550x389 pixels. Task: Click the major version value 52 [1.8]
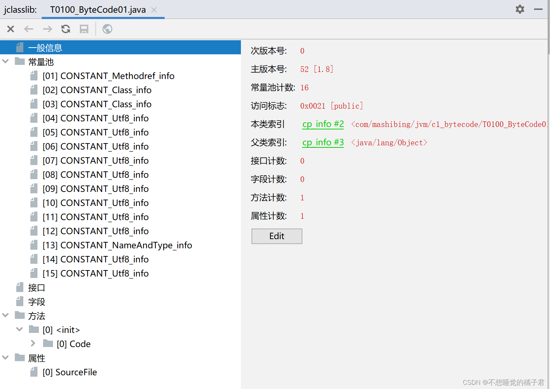(x=317, y=69)
